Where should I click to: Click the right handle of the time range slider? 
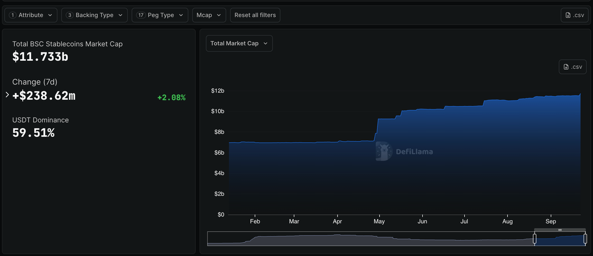pyautogui.click(x=585, y=239)
